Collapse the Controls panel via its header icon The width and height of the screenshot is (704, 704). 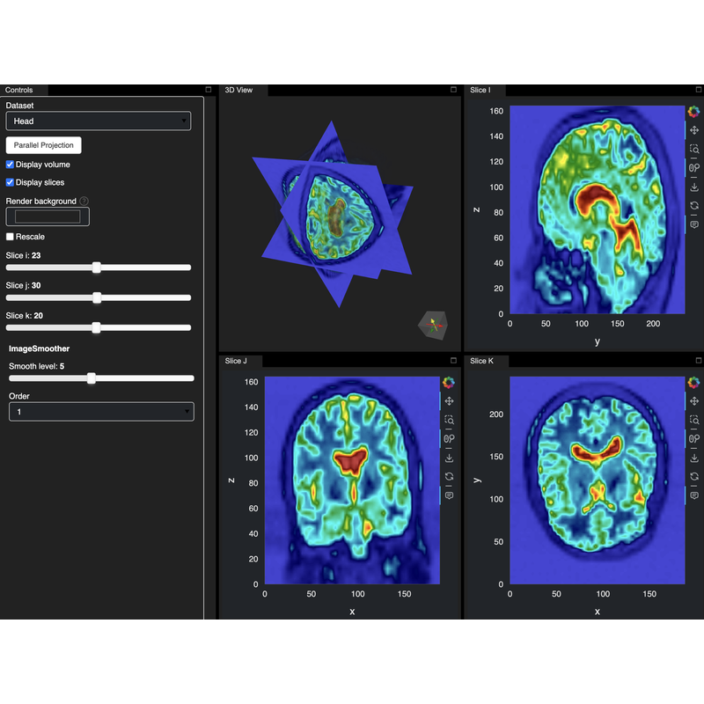[x=208, y=89]
